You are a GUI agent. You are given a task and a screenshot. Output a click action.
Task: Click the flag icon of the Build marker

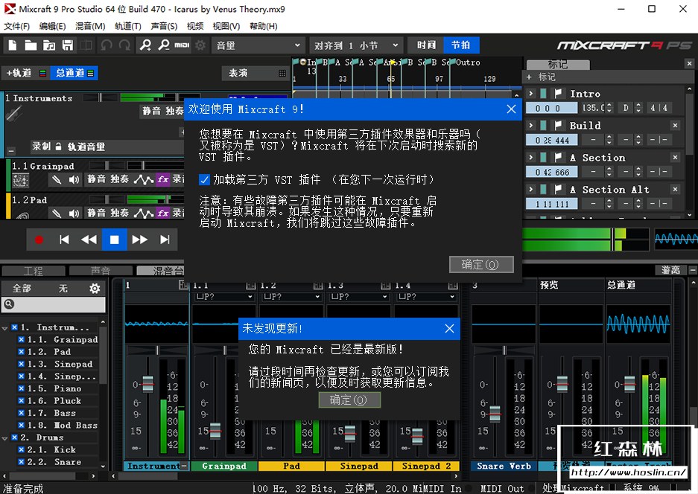pos(558,126)
